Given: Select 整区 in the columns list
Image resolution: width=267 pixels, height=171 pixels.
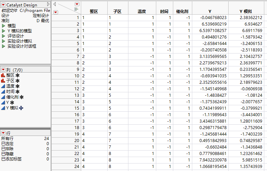Looking at the screenshot, I should coord(11,75).
